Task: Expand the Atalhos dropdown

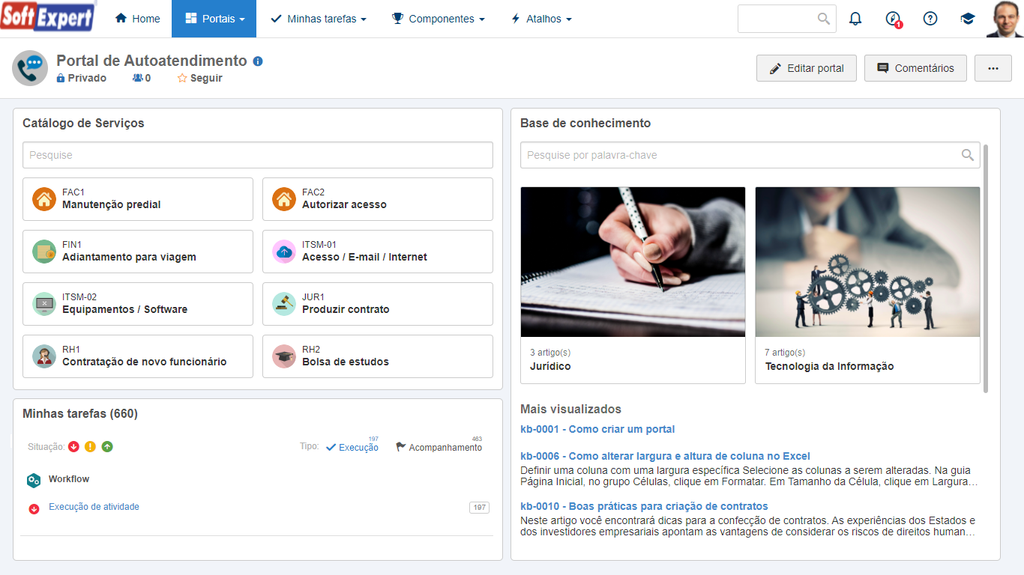Action: (540, 19)
